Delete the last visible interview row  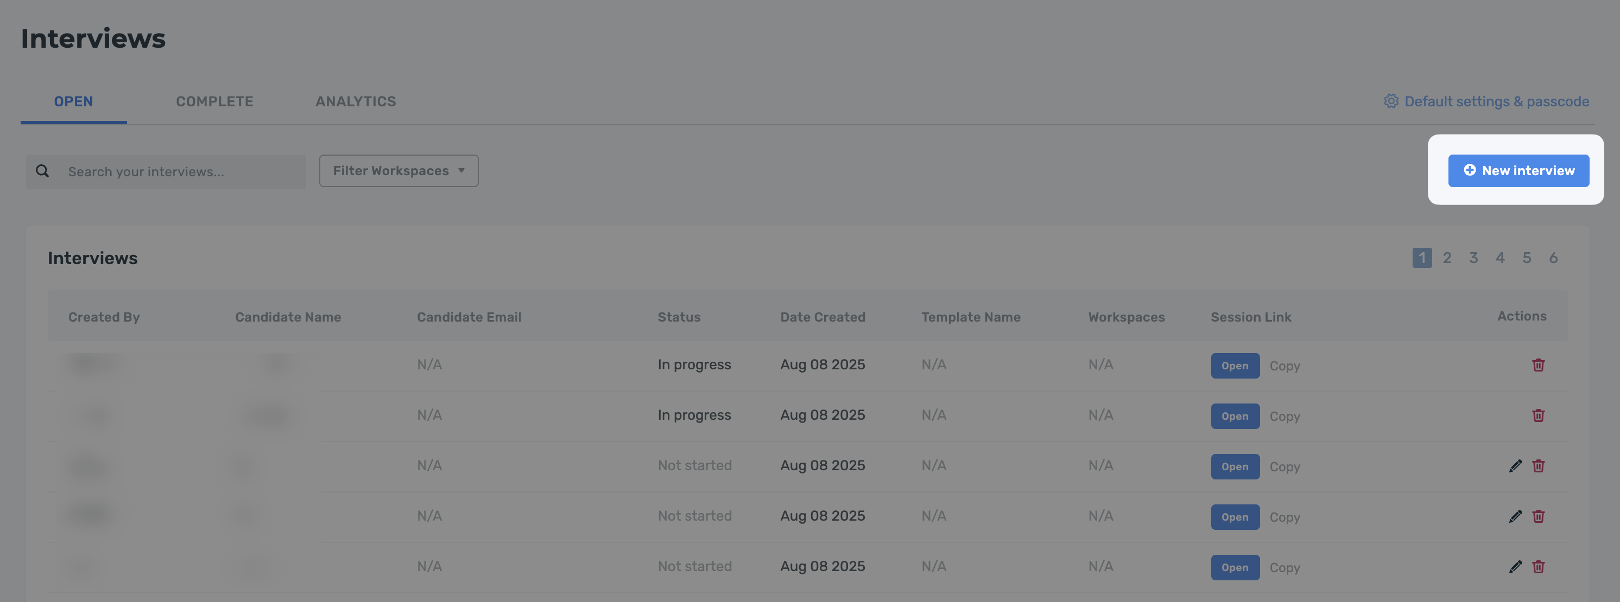coord(1538,566)
